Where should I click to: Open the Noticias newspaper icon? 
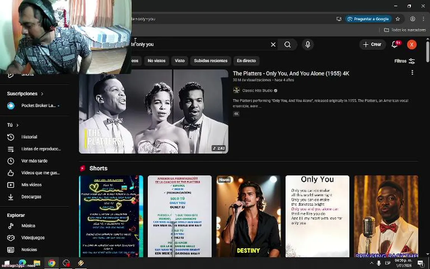(11, 250)
